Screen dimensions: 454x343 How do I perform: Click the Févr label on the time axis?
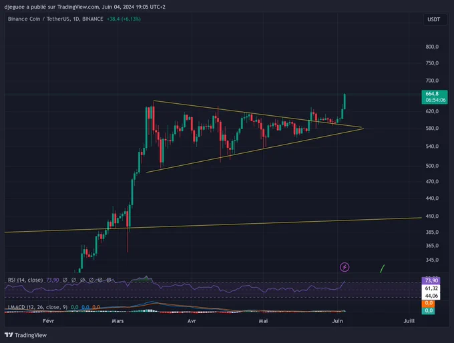[48, 321]
